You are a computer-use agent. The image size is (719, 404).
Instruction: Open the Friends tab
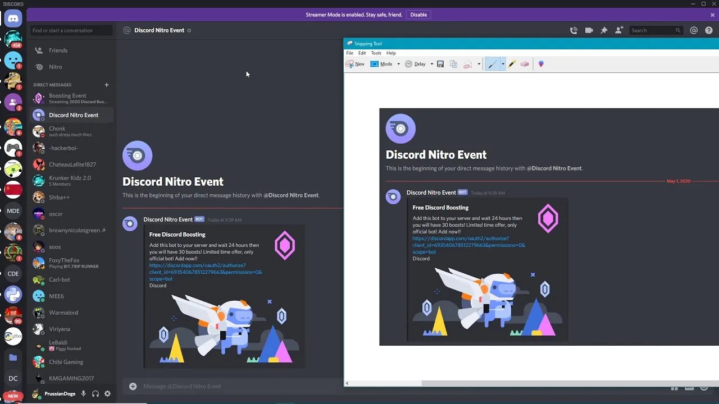tap(71, 50)
